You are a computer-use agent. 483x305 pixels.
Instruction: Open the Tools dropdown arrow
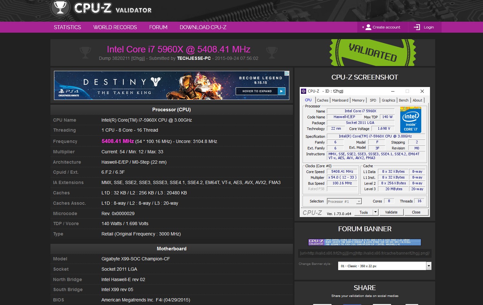click(x=375, y=212)
